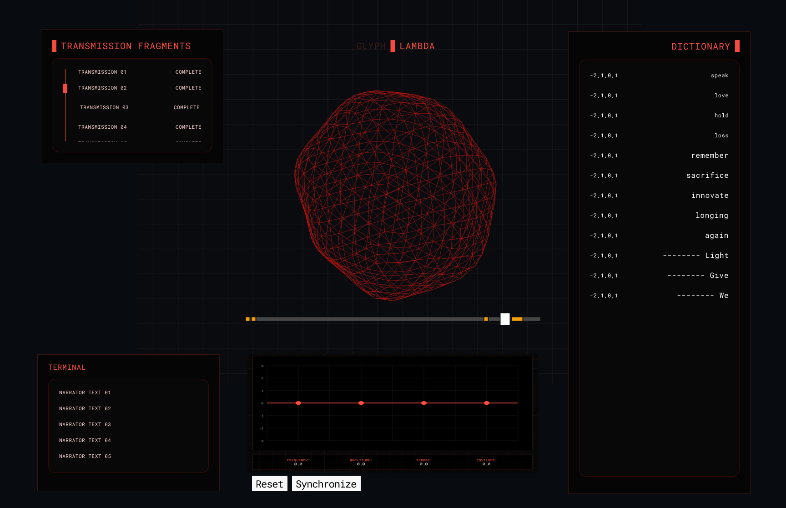786x508 pixels.
Task: Select the Timbre control point on the graph
Action: (x=424, y=403)
